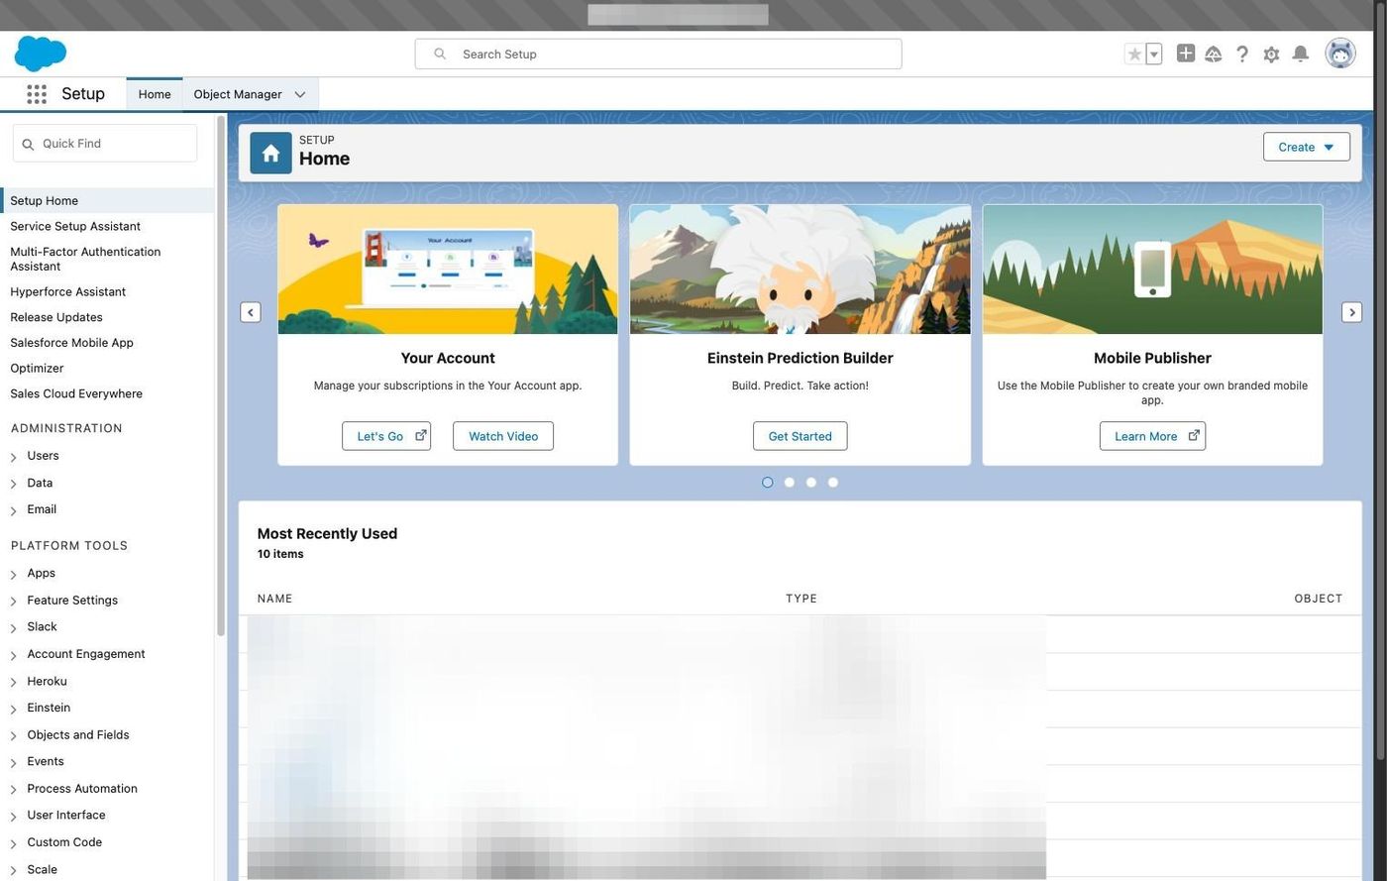Screen dimensions: 1387x881
Task: Switch to the Object Manager tab
Action: pos(238,94)
